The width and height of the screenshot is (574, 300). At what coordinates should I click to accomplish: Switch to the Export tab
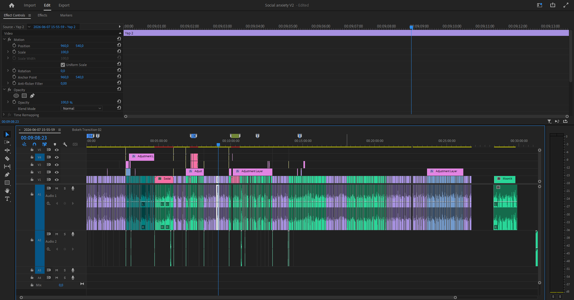64,5
